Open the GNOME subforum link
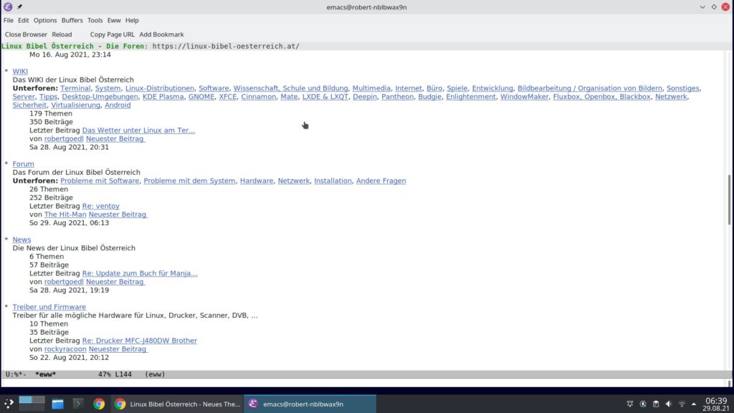This screenshot has height=413, width=734. [x=201, y=97]
